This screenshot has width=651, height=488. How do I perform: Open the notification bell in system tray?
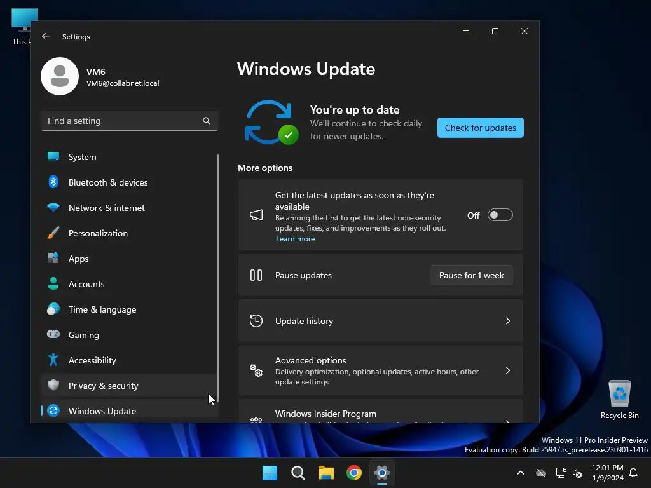point(633,473)
